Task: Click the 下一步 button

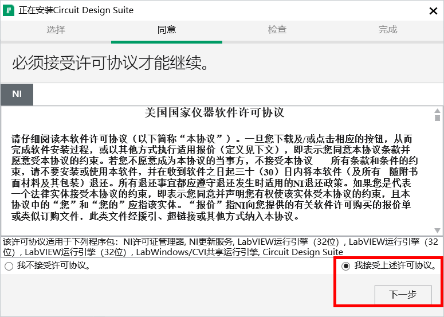Action: point(403,295)
